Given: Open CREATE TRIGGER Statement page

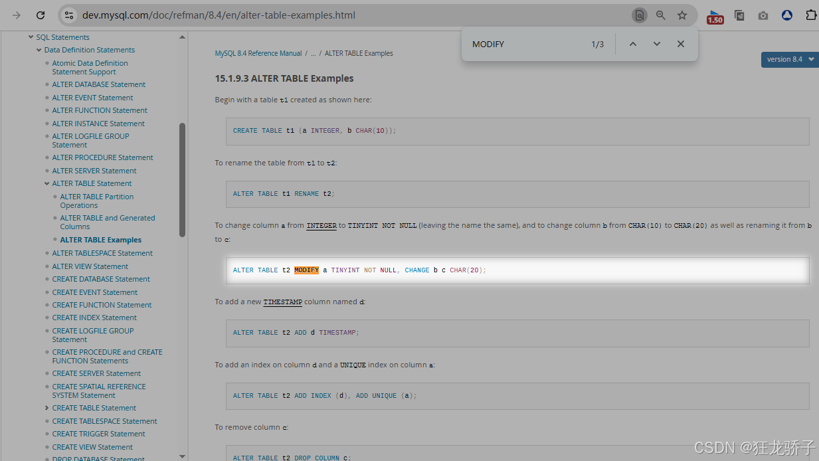Looking at the screenshot, I should coord(98,434).
